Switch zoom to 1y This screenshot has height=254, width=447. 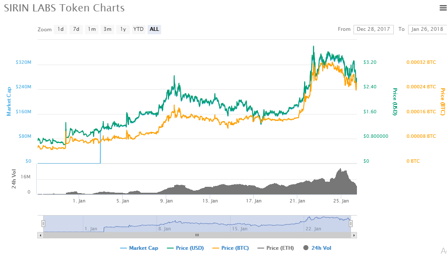[123, 29]
